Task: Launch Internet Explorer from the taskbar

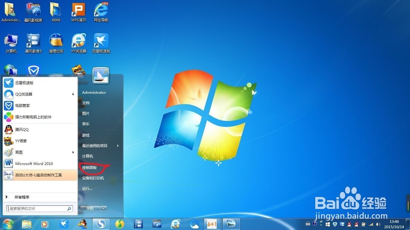Action: (x=175, y=224)
